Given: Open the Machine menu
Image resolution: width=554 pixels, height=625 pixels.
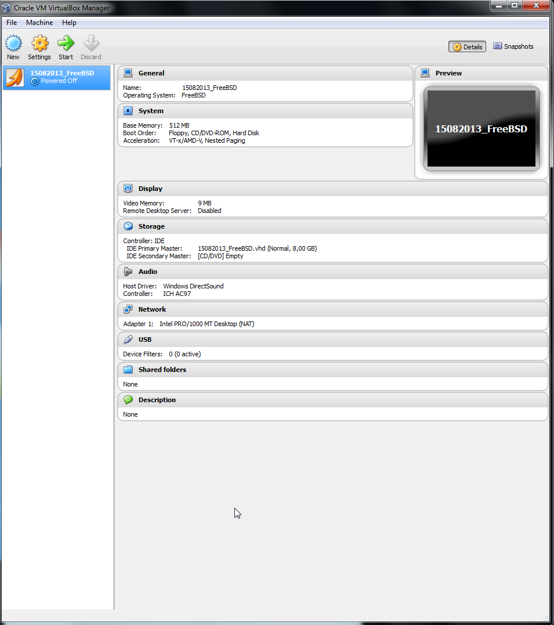Looking at the screenshot, I should coord(39,23).
